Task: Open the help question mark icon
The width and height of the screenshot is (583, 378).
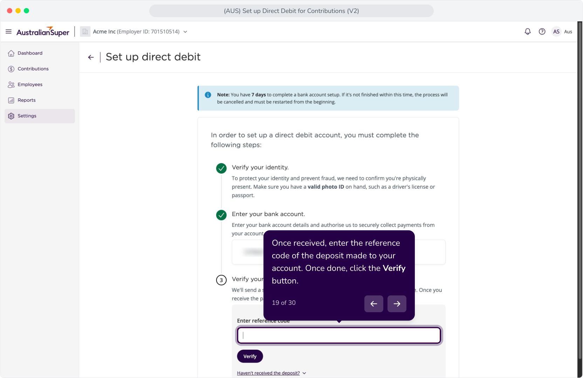Action: coord(542,31)
